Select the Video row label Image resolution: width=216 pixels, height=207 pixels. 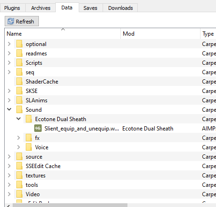pos(33,194)
